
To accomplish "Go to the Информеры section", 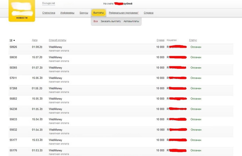I will (x=67, y=13).
